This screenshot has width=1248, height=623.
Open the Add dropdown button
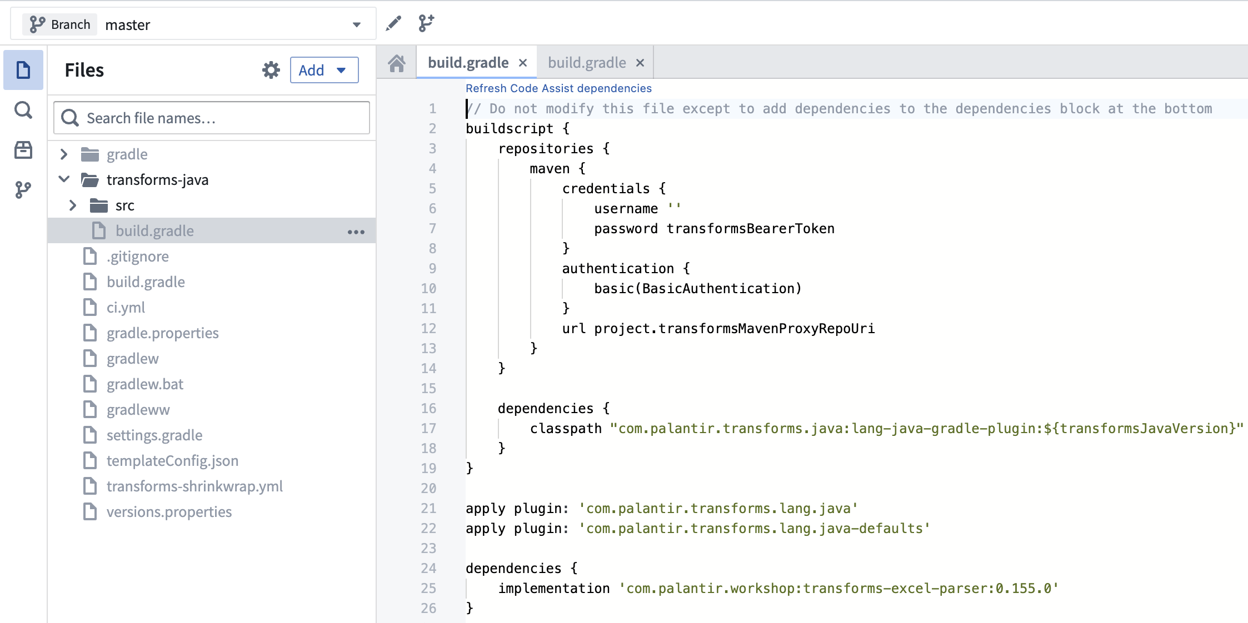tap(324, 70)
